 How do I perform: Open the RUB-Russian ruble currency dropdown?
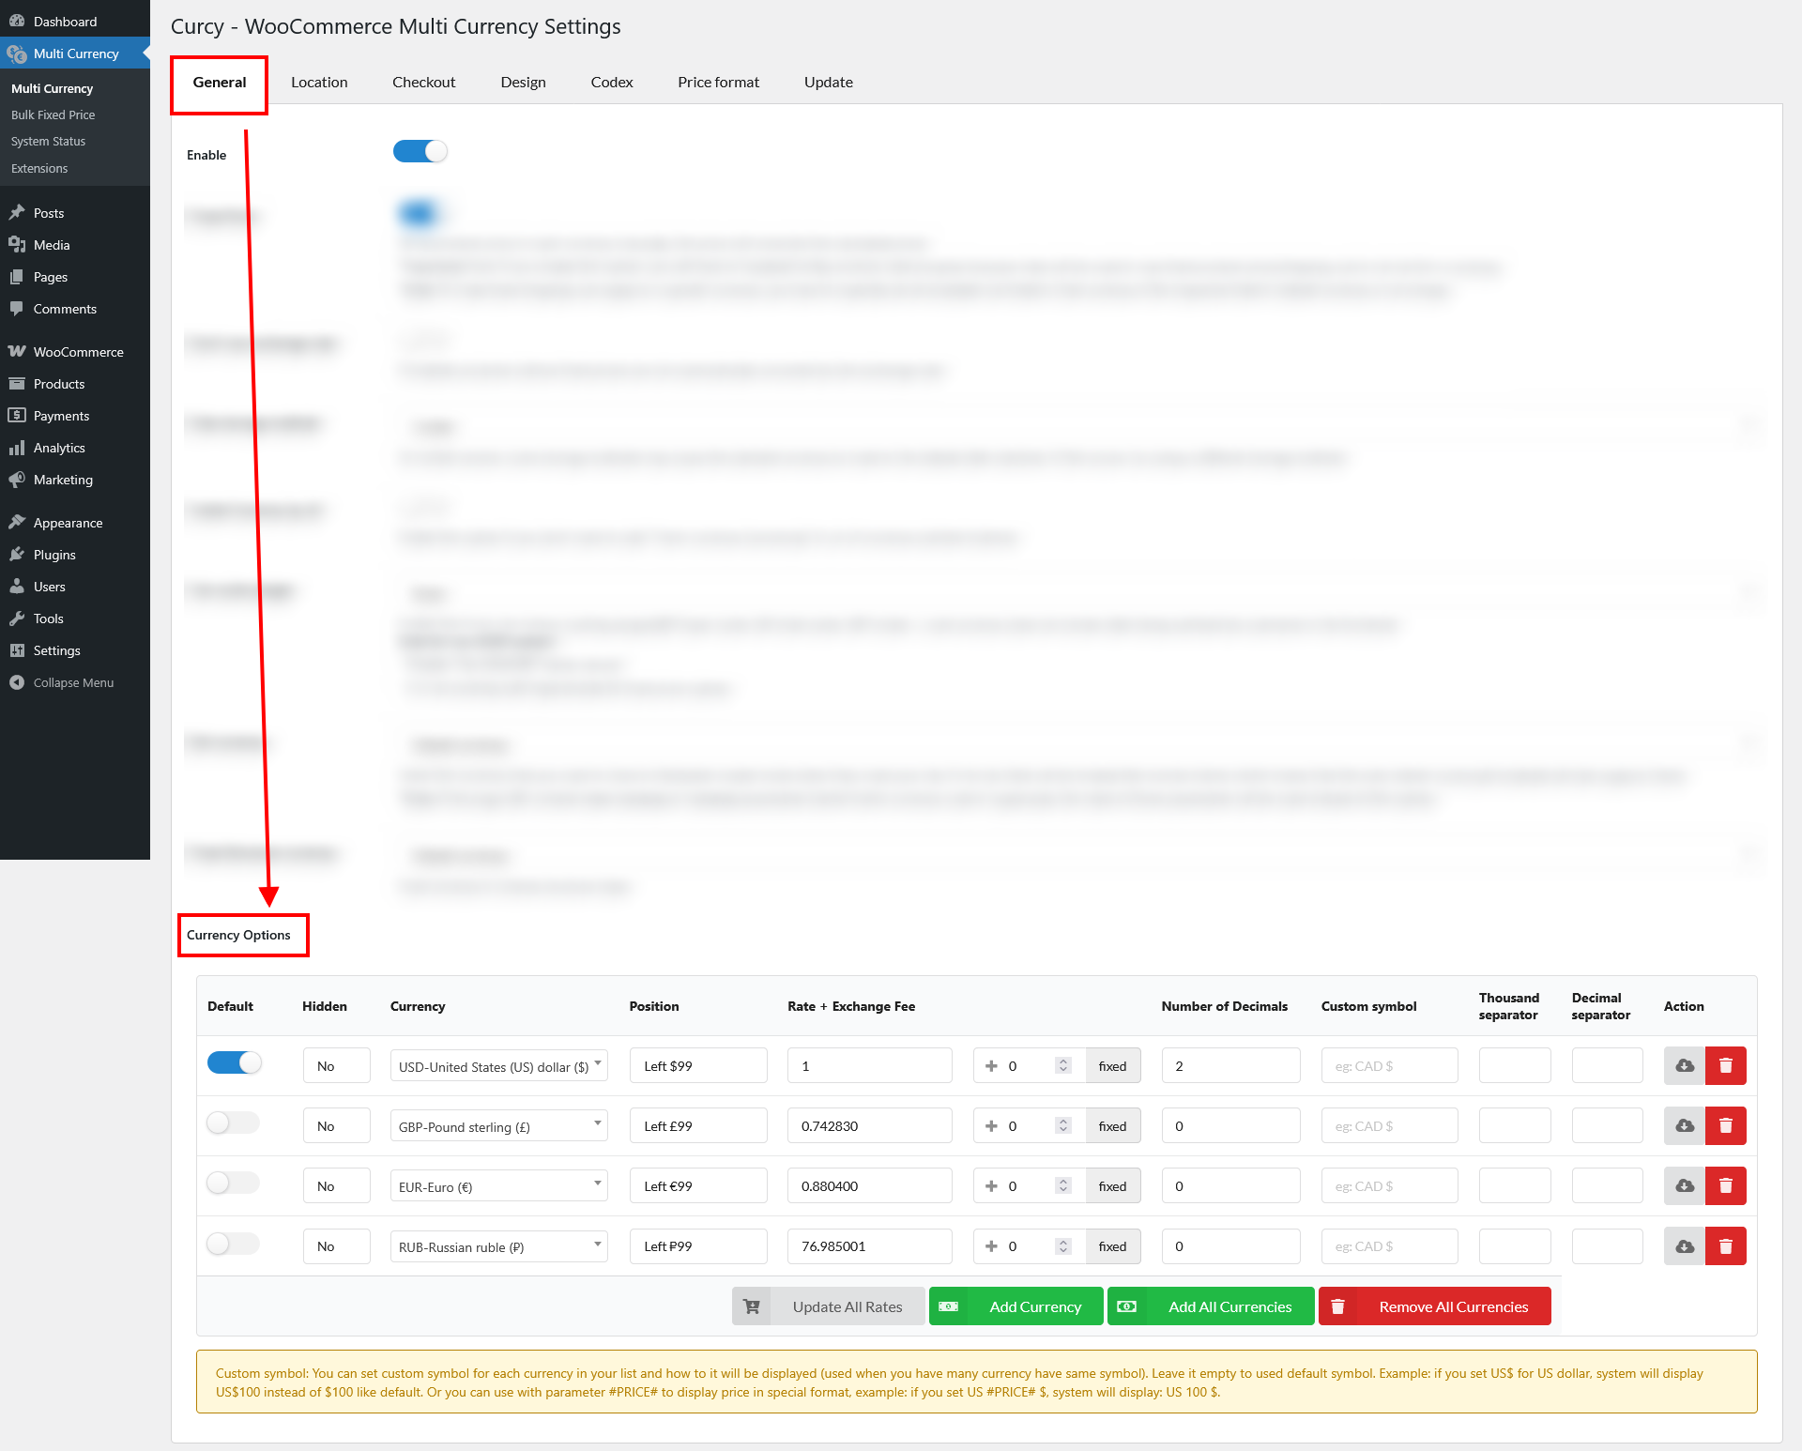coord(499,1246)
